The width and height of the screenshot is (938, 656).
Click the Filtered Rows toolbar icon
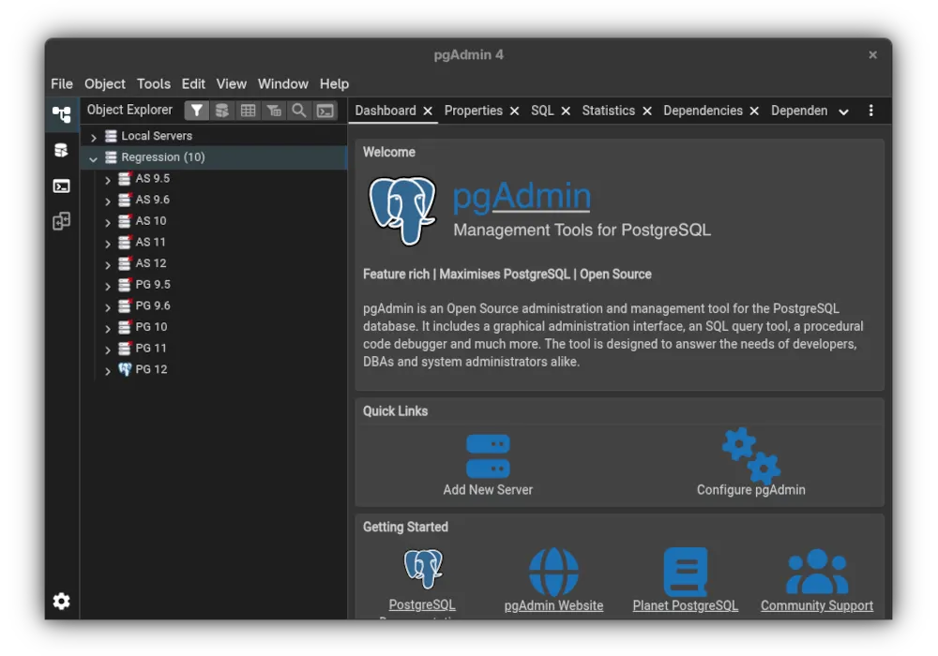[274, 111]
